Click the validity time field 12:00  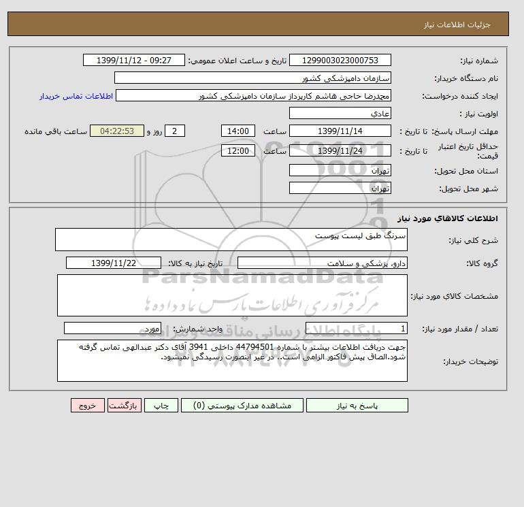tap(238, 150)
